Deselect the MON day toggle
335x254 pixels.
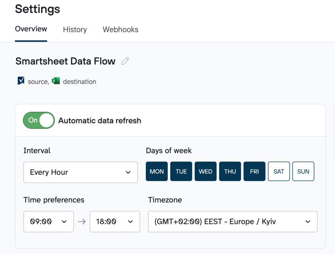[156, 171]
